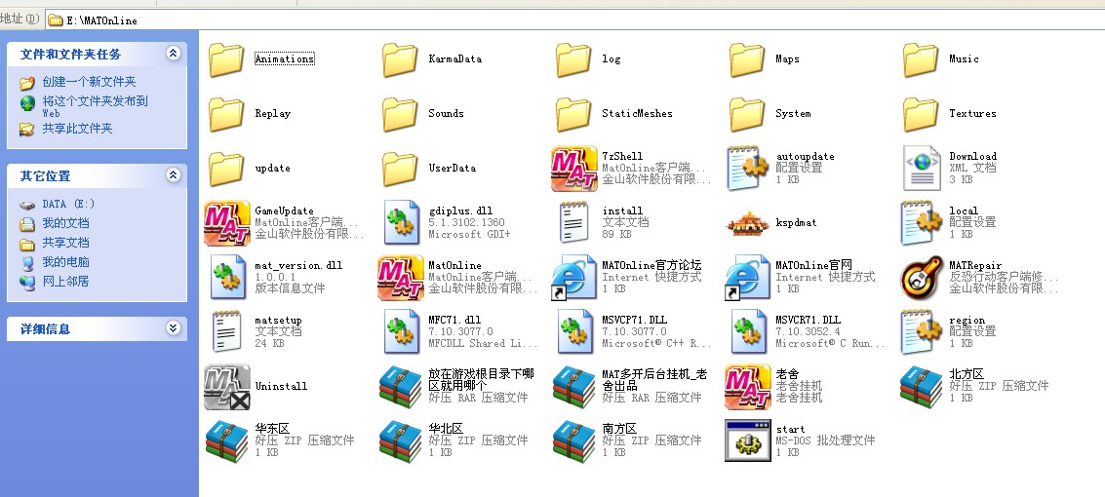Viewport: 1105px width, 497px height.
Task: Select the 南方区 ZIP archive icon
Action: click(573, 440)
